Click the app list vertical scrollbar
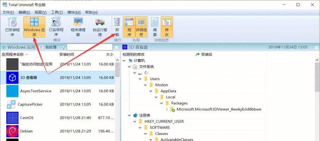Image resolution: width=320 pixels, height=141 pixels. pyautogui.click(x=117, y=69)
